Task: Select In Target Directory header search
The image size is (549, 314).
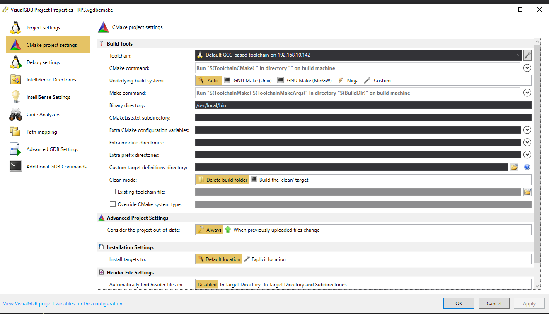Action: pyautogui.click(x=240, y=285)
